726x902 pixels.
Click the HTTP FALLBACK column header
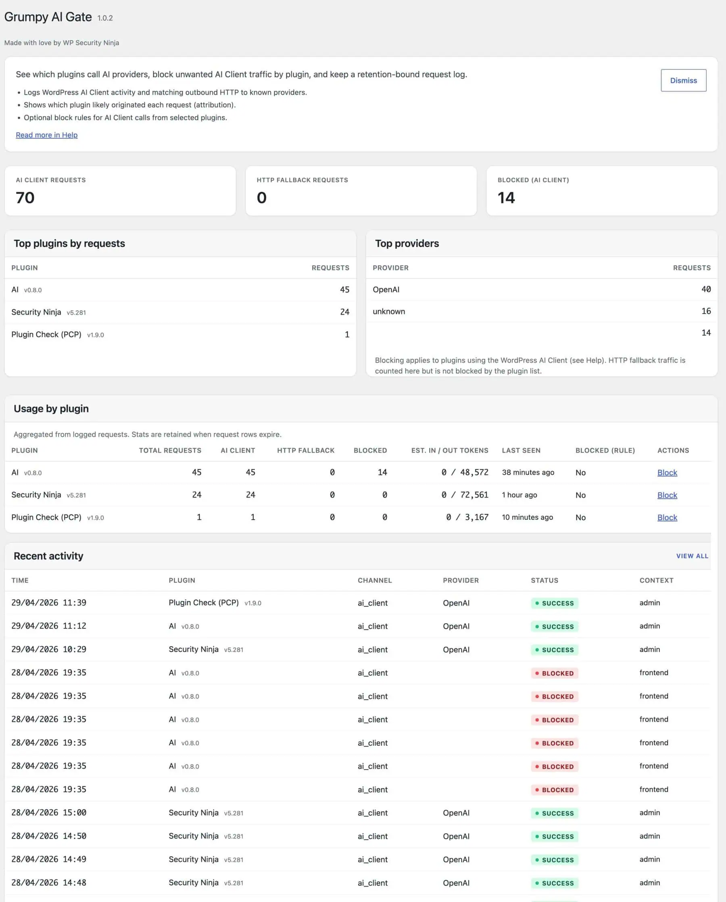[x=306, y=450]
